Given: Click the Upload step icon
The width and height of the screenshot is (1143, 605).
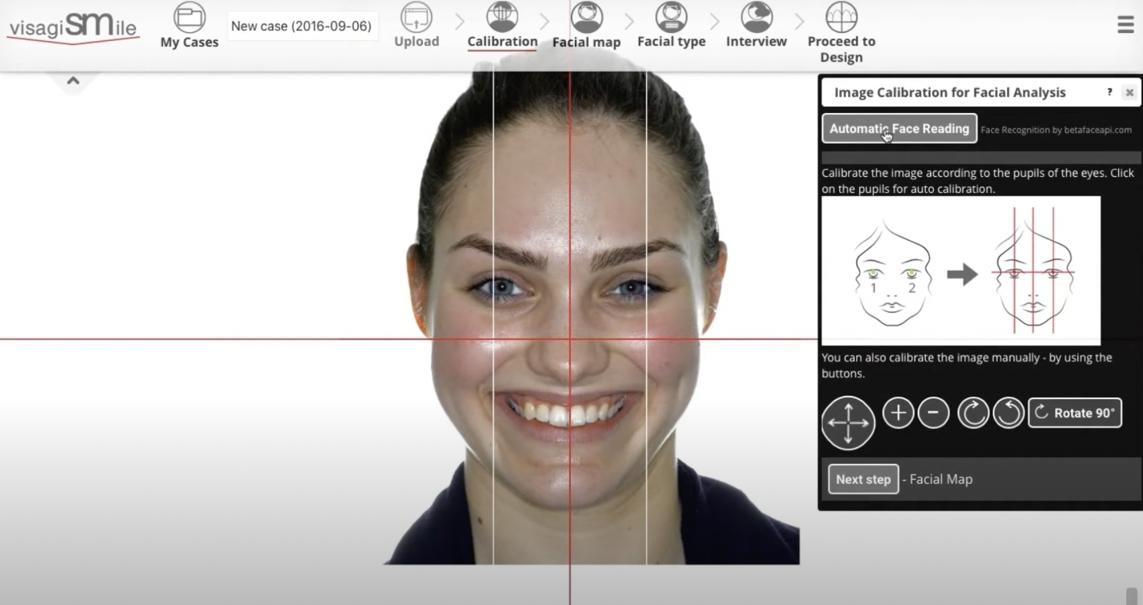Looking at the screenshot, I should point(416,17).
